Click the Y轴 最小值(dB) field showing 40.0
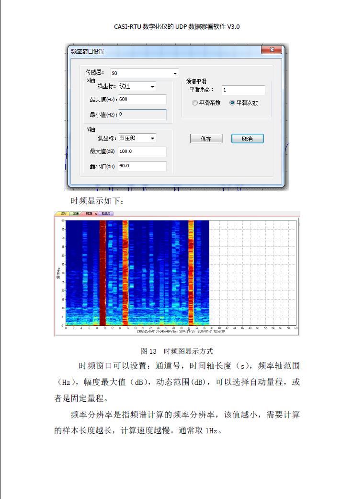Viewport: 353px width, 499px height. click(x=142, y=166)
